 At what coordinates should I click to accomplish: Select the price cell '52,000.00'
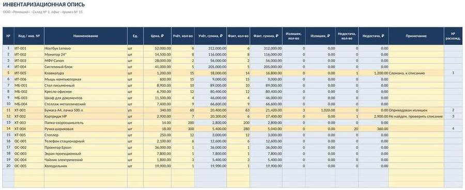(x=158, y=48)
